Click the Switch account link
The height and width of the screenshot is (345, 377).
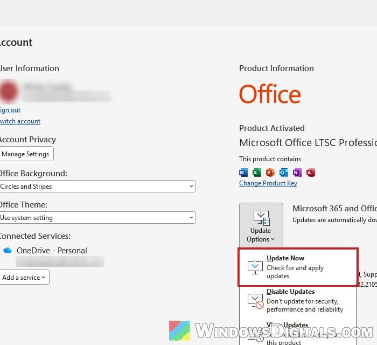20,121
